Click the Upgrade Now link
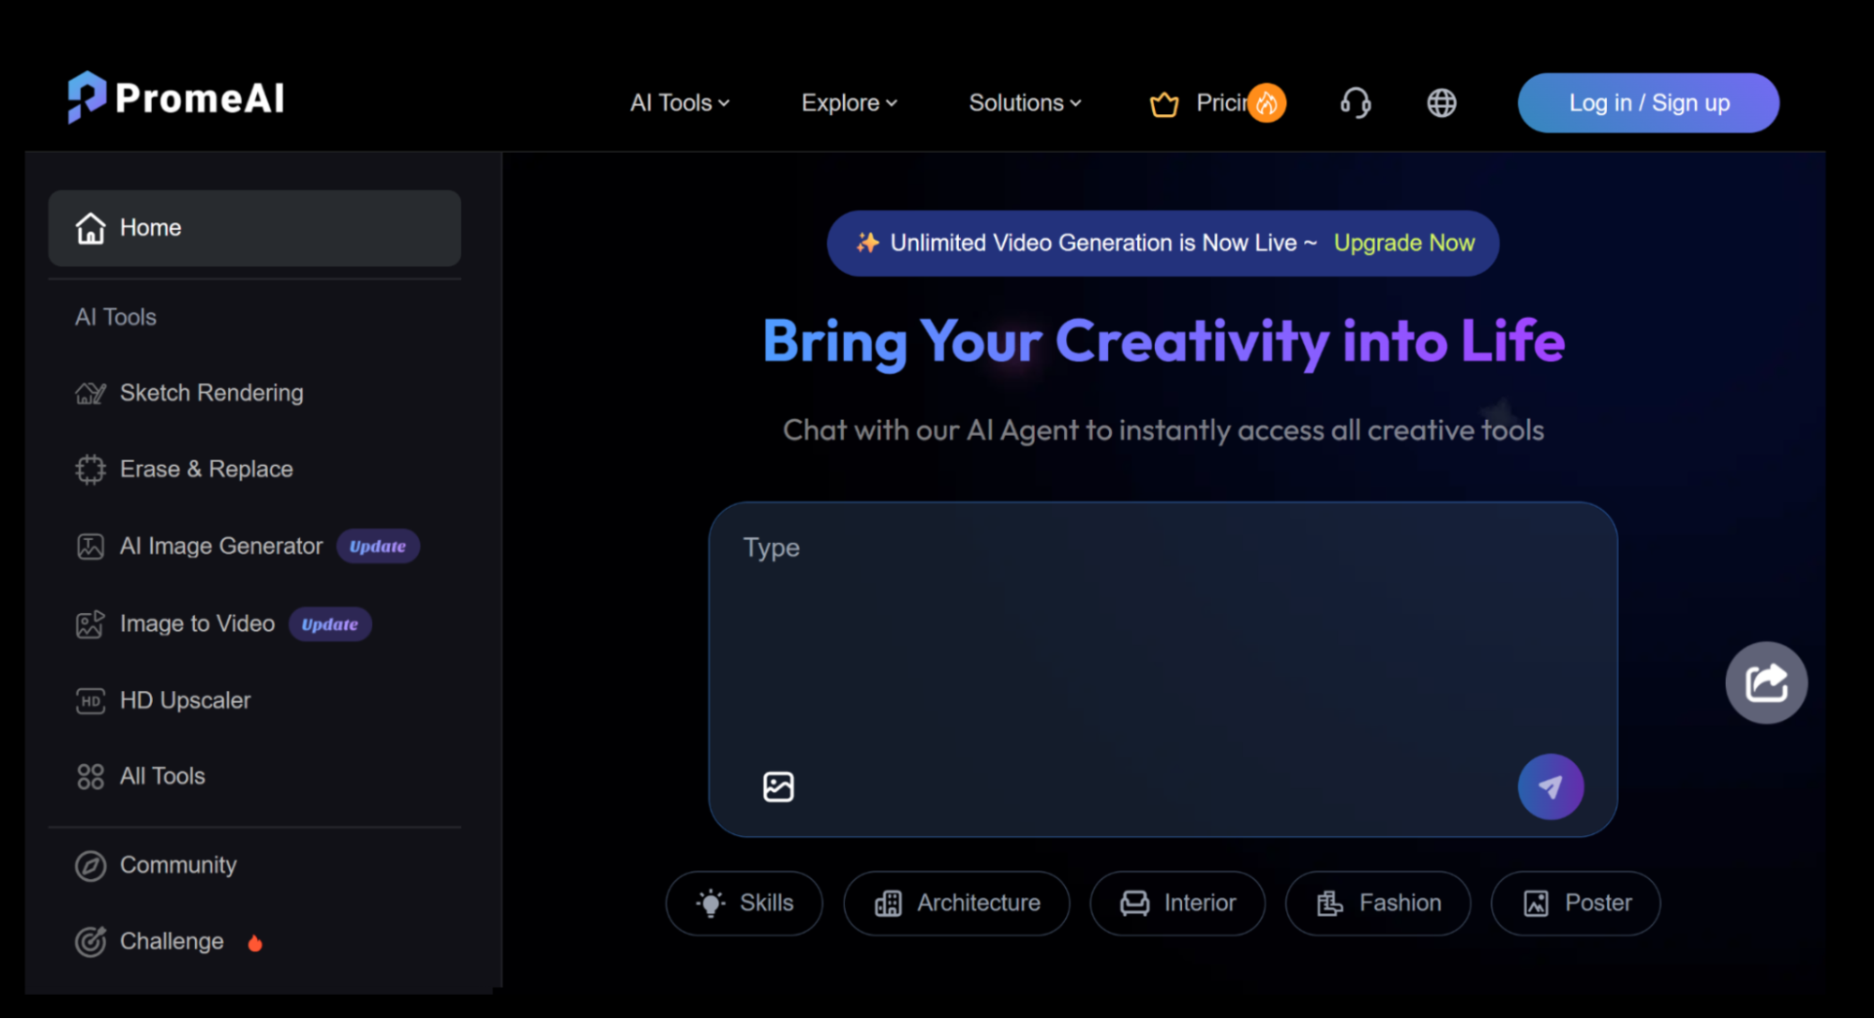 click(x=1403, y=243)
